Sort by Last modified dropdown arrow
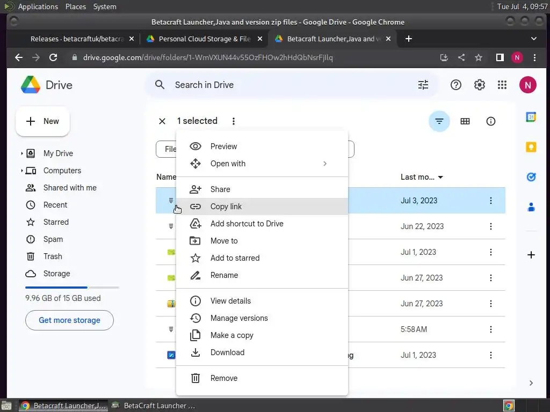This screenshot has height=412, width=550. (x=440, y=177)
